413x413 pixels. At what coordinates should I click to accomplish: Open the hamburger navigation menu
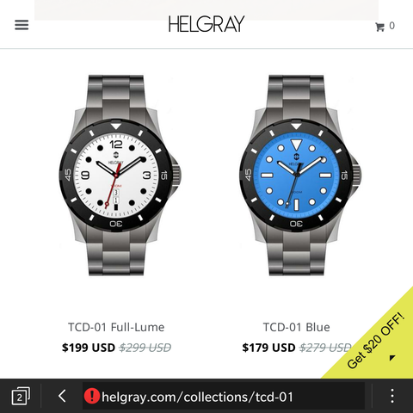tap(22, 25)
